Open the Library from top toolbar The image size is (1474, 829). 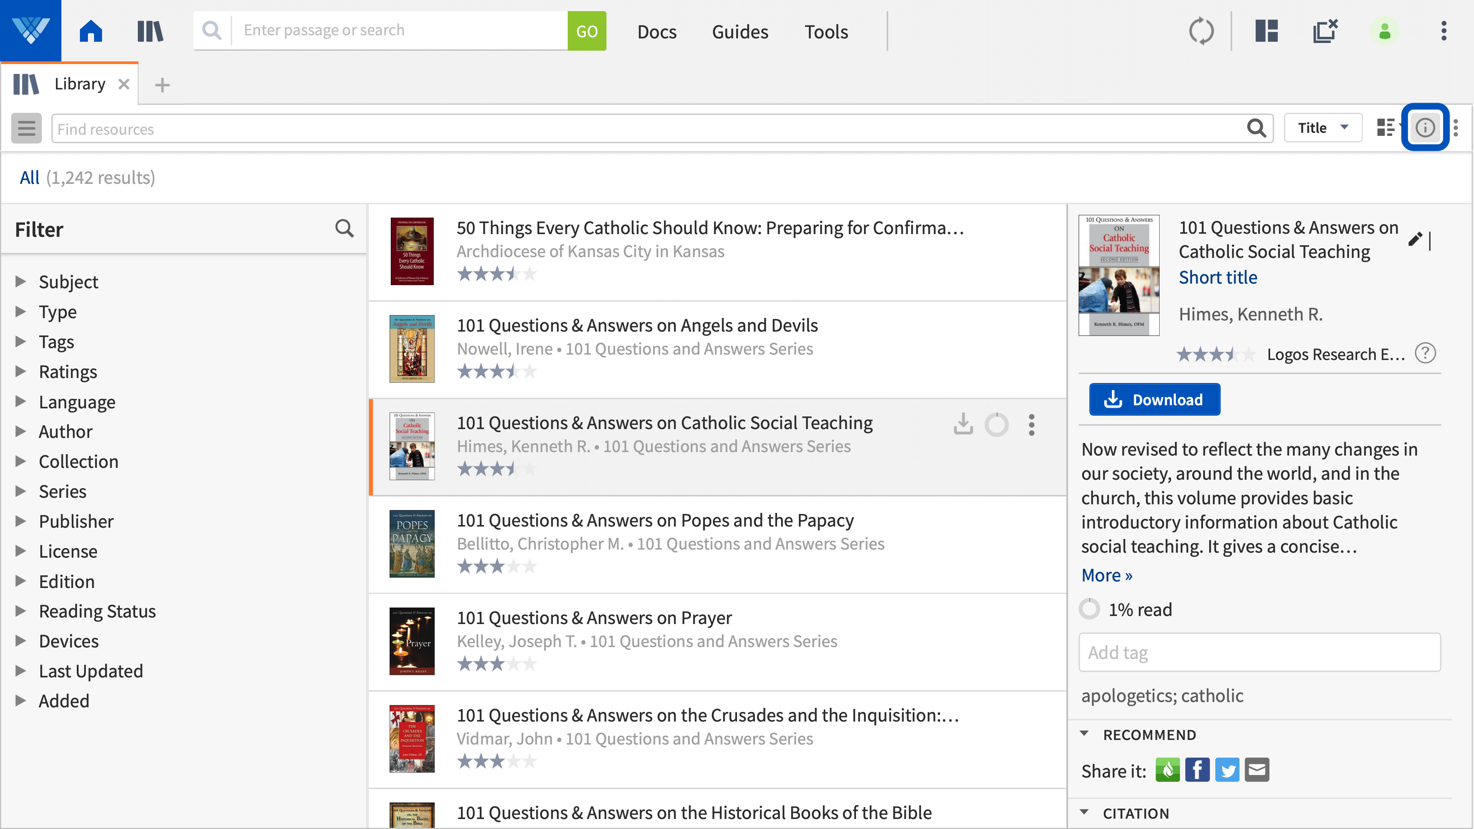click(150, 31)
